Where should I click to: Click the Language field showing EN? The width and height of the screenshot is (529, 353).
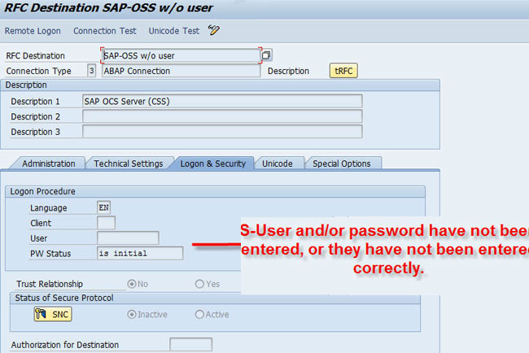click(x=104, y=207)
